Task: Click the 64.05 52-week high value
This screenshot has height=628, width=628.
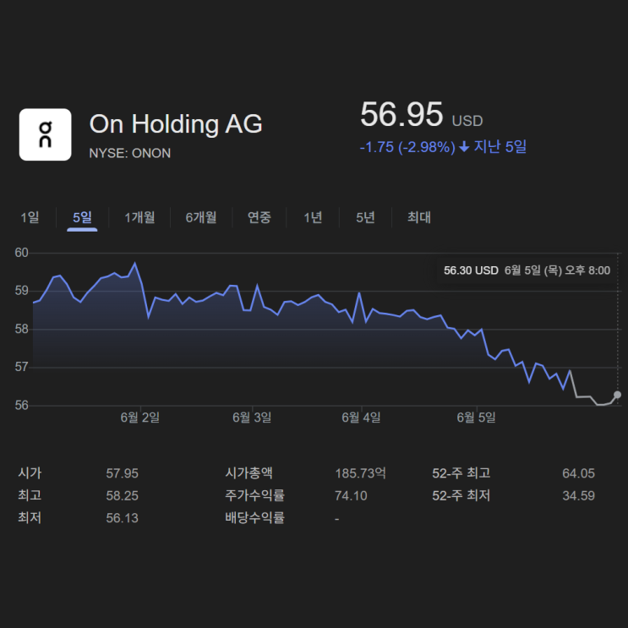Action: coord(578,473)
